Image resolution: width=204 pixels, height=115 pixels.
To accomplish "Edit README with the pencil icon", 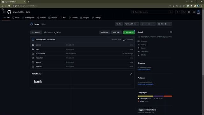I will pos(131,74).
